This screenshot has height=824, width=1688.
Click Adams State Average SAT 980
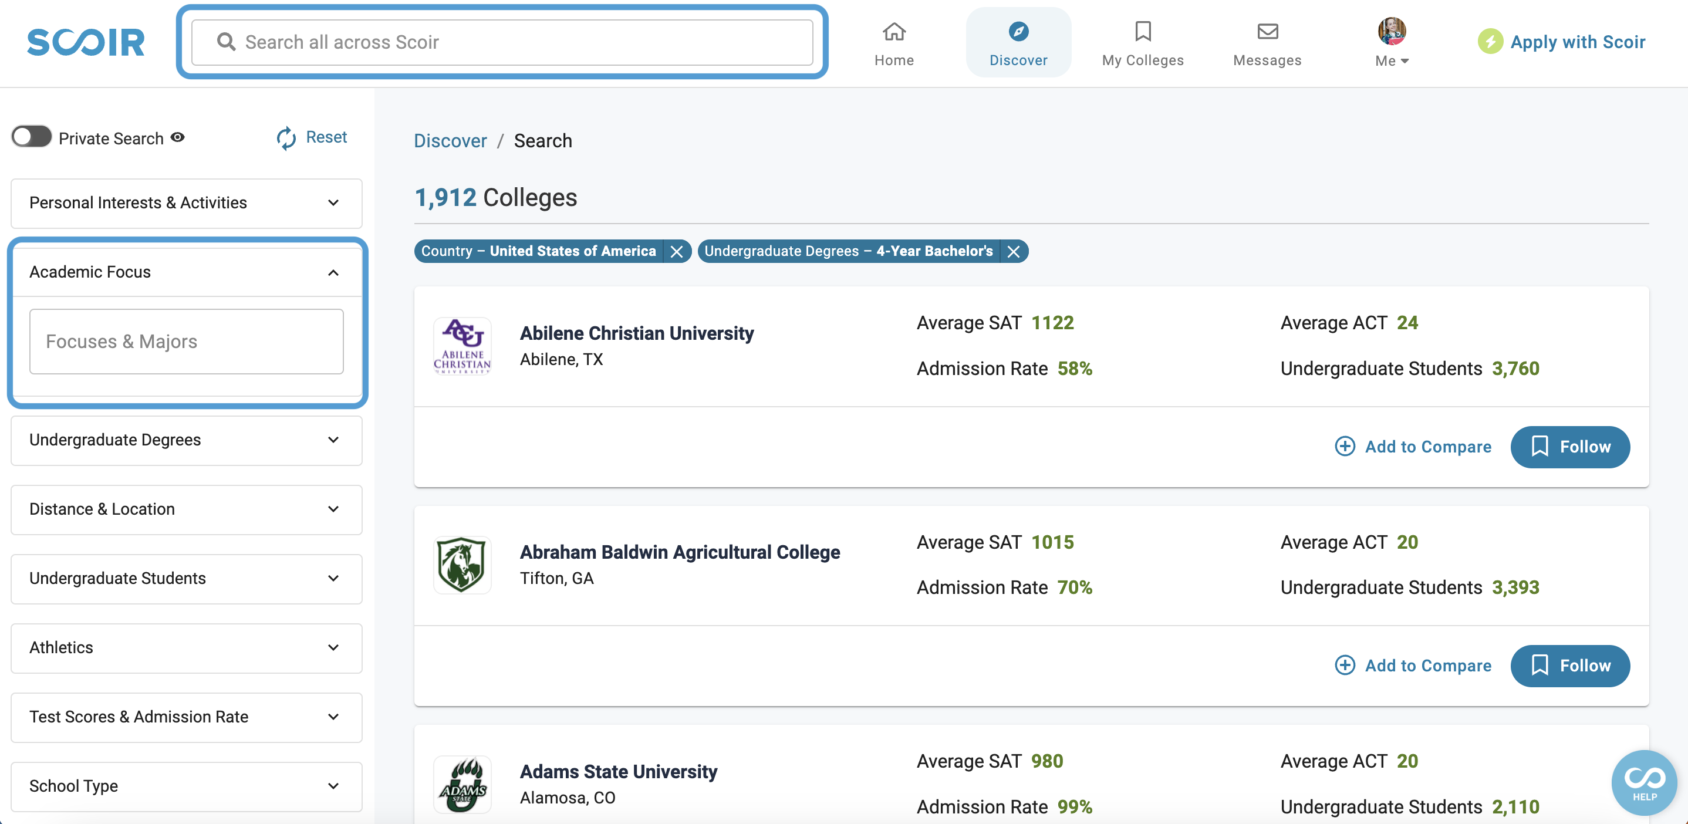(x=990, y=761)
